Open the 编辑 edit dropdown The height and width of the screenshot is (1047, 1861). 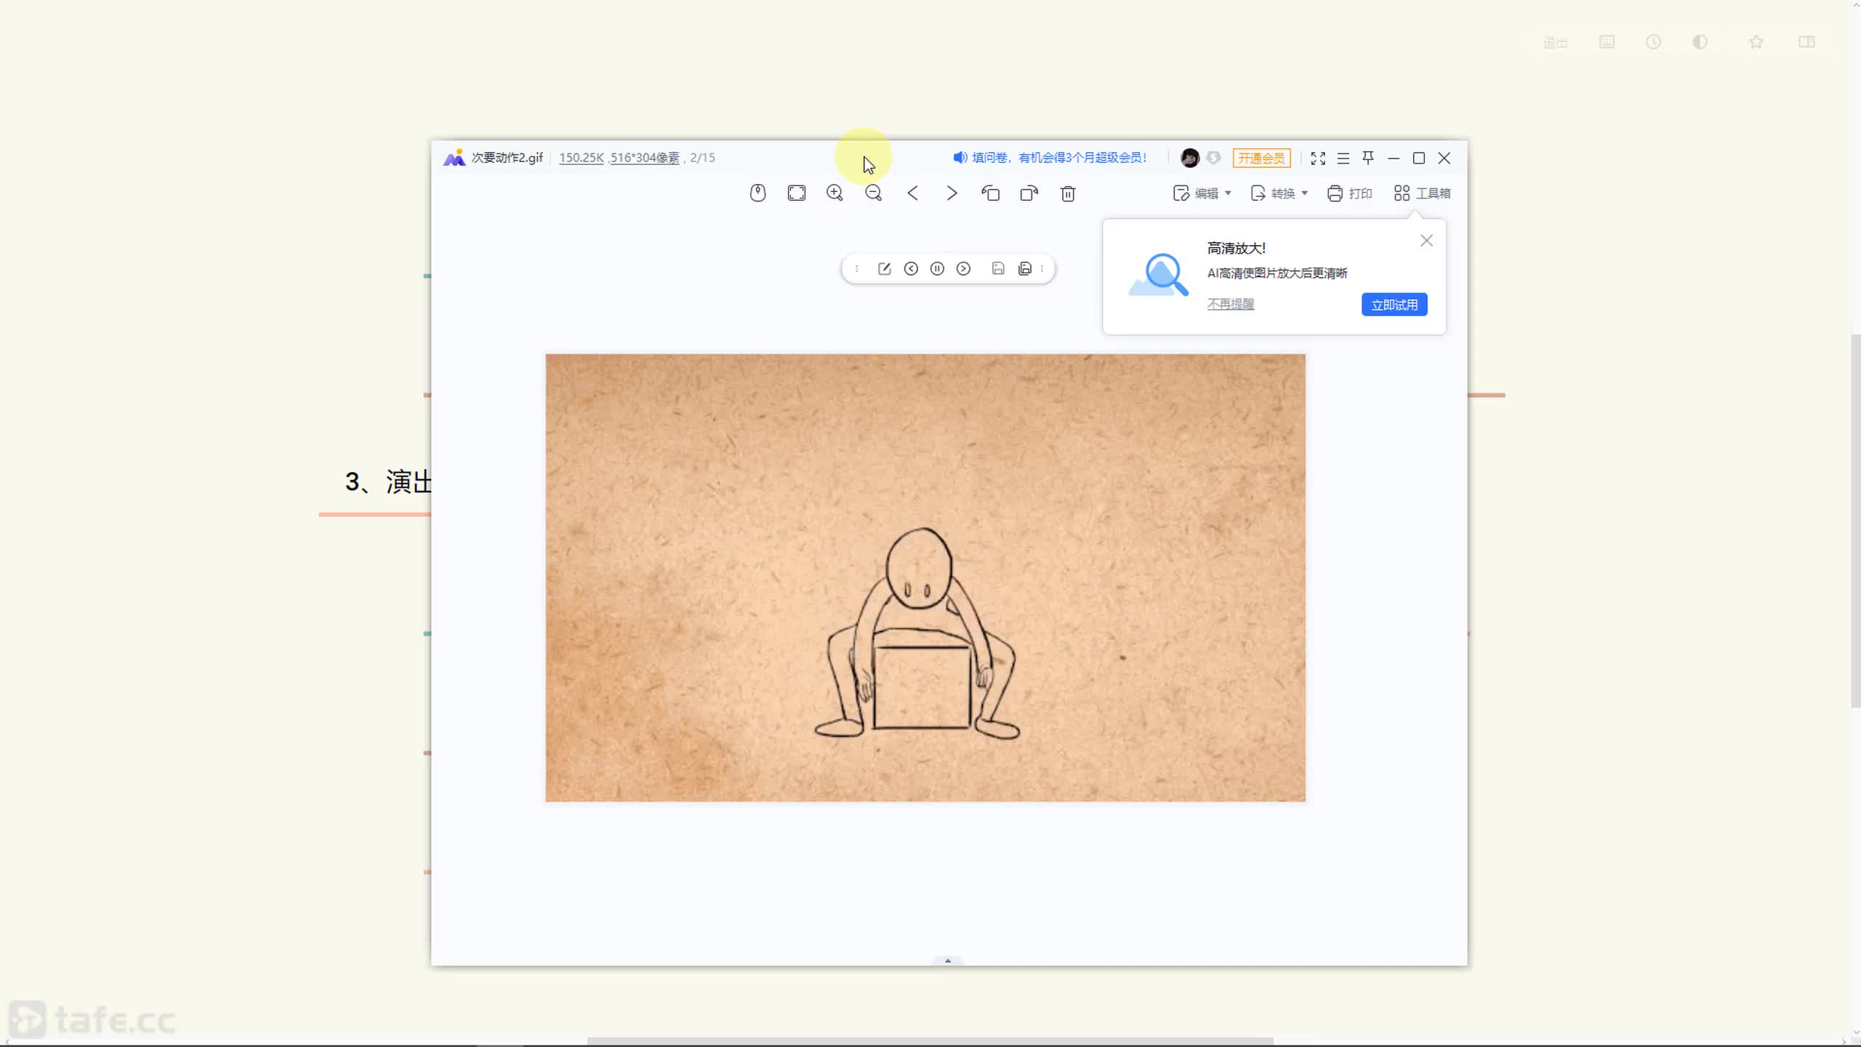coord(1202,193)
